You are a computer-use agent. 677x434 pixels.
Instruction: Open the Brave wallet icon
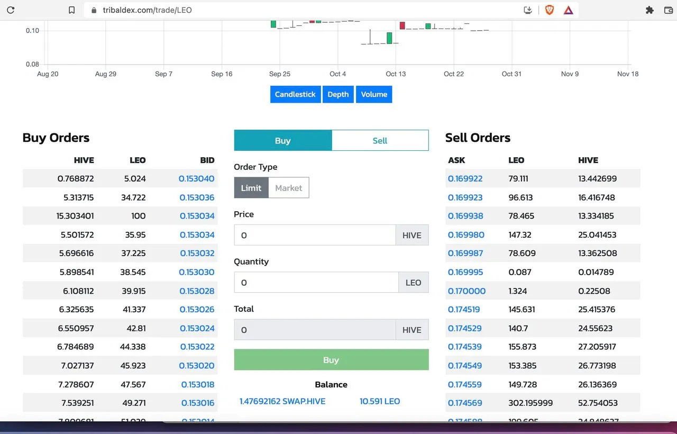pos(668,10)
